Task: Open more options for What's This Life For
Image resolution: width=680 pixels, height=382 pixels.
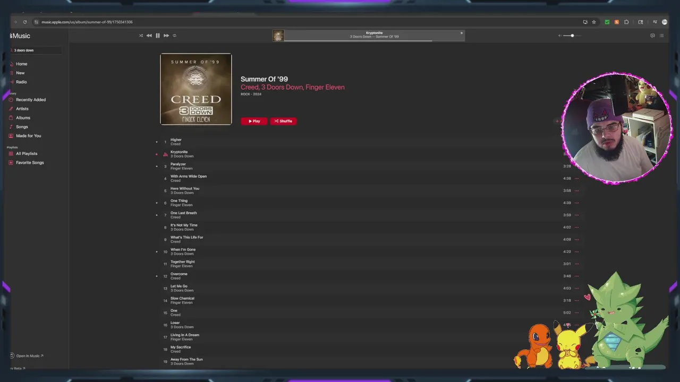Action: [x=577, y=240]
